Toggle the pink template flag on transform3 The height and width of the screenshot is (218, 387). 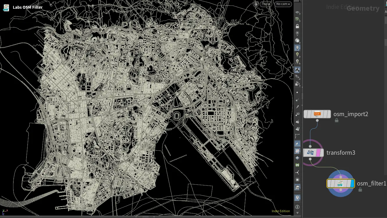click(x=318, y=153)
